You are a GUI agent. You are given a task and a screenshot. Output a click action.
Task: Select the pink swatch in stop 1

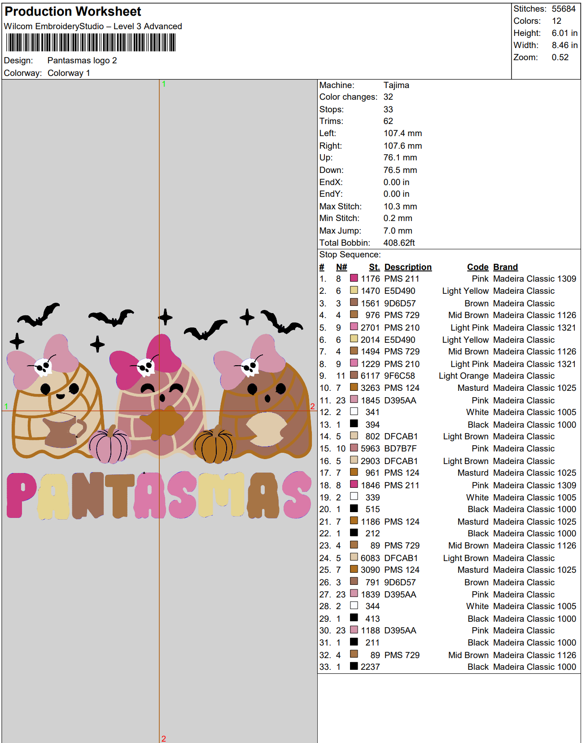tap(354, 279)
